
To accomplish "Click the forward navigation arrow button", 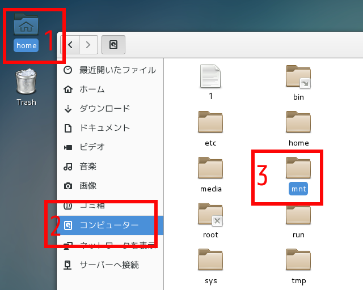I will pyautogui.click(x=88, y=44).
